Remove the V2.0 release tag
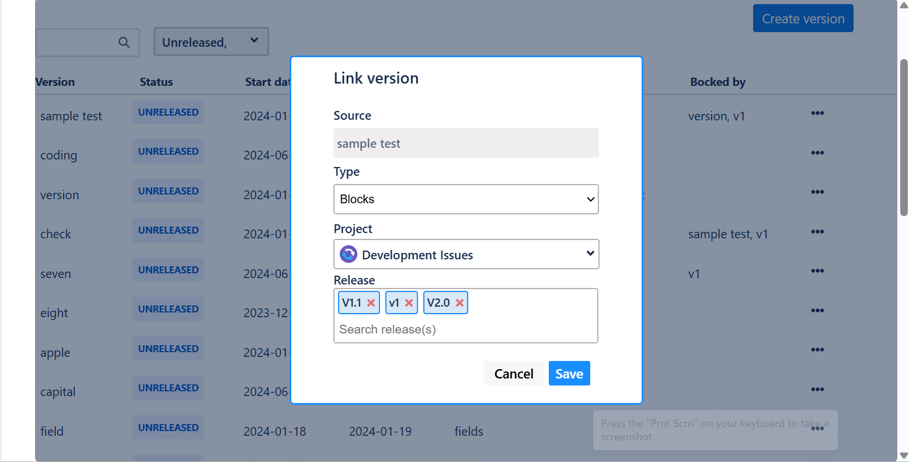The height and width of the screenshot is (462, 909). coord(459,303)
